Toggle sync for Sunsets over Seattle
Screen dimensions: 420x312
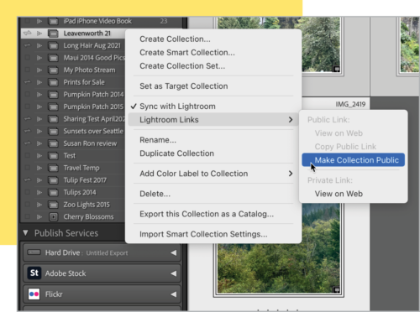28,131
